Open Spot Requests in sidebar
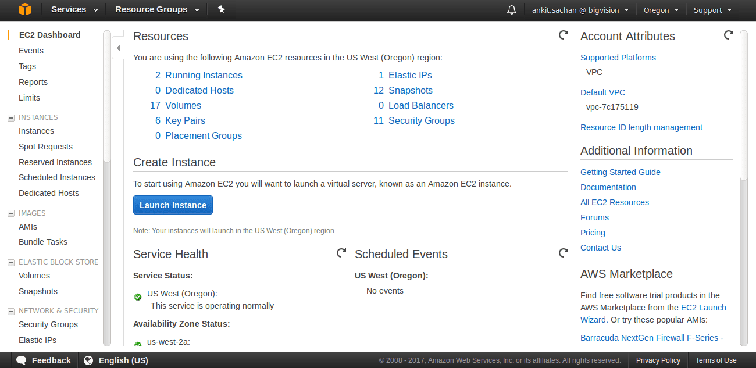The image size is (756, 368). tap(45, 147)
